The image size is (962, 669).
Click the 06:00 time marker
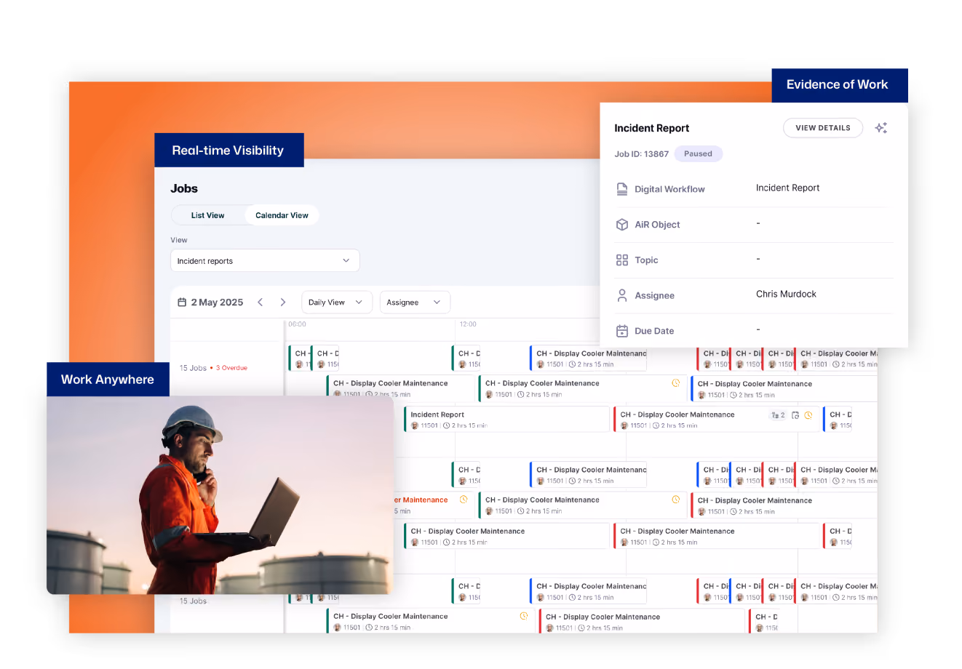297,324
